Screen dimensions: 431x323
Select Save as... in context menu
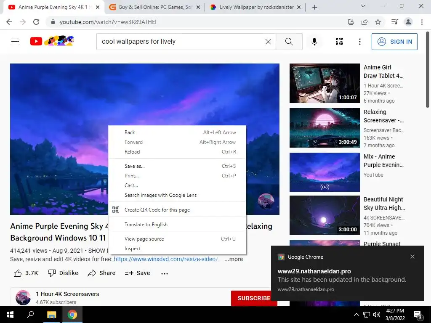pos(177,166)
